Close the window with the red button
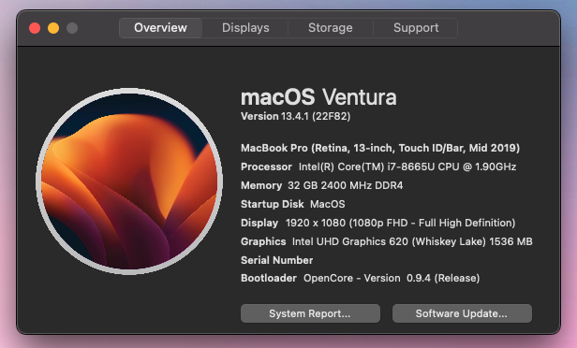 [35, 28]
